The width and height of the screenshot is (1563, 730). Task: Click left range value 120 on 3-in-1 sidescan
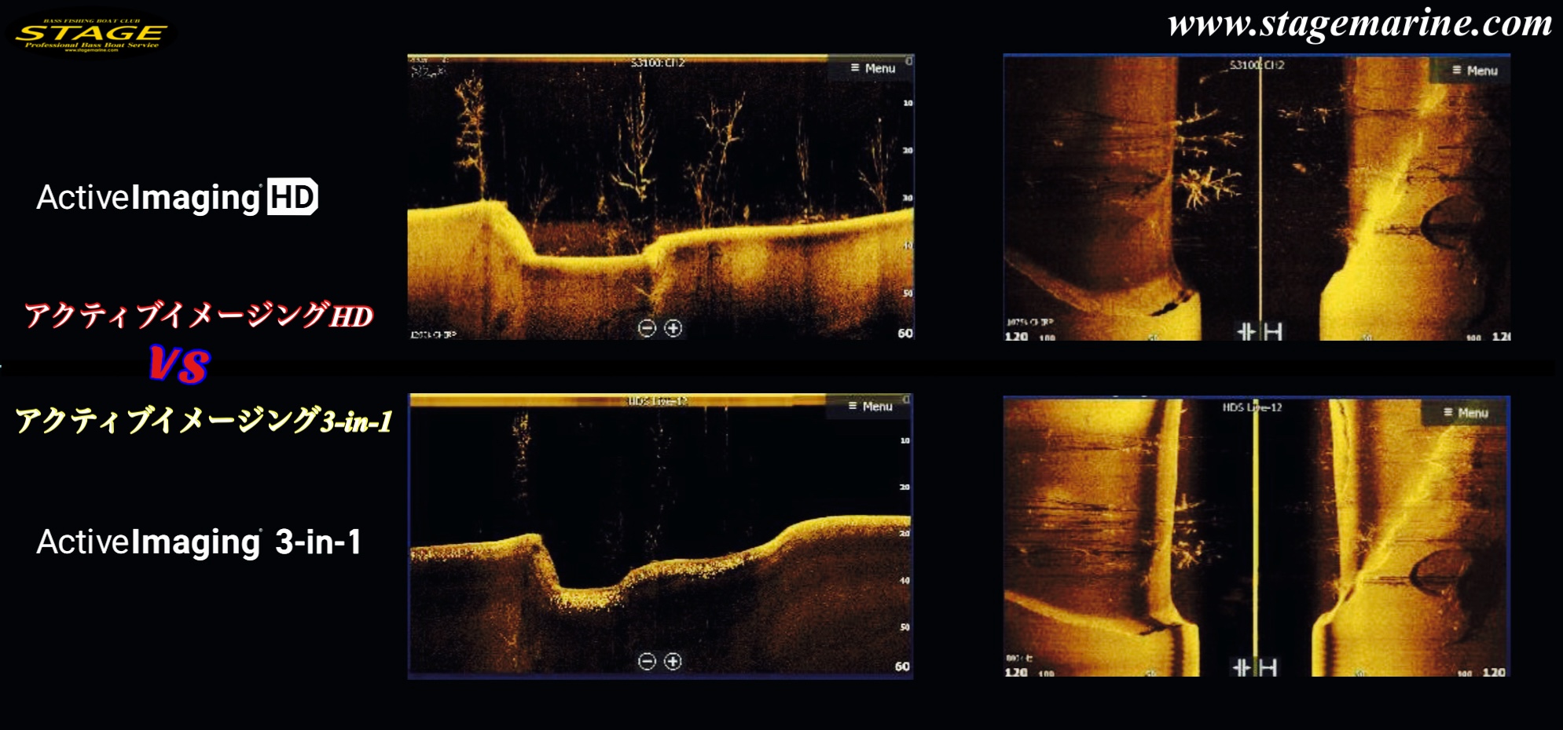(x=1016, y=672)
